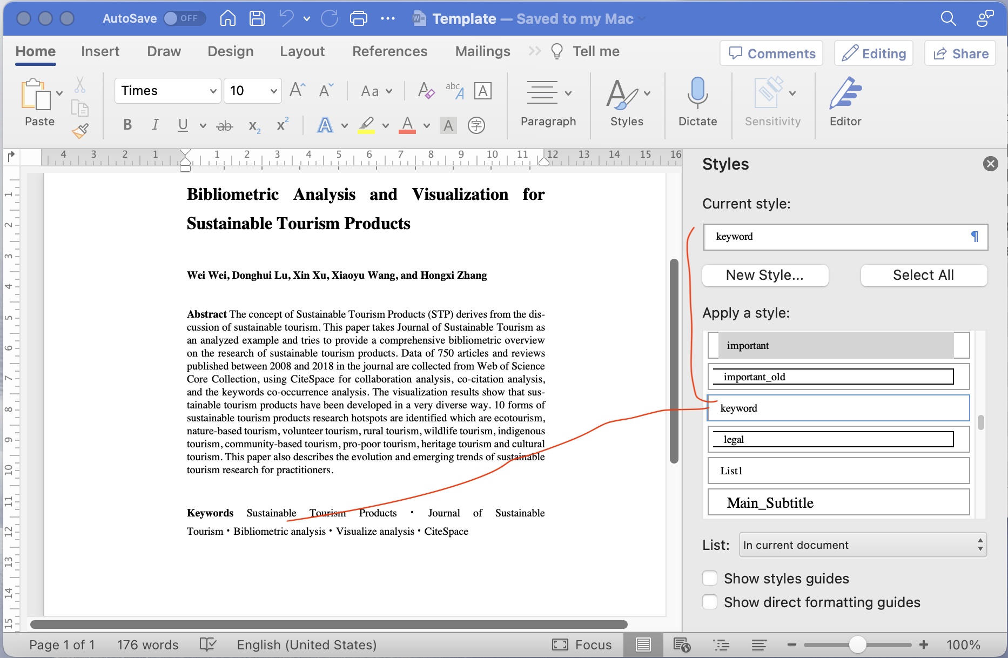Click the Clear Formatting icon
This screenshot has height=658, width=1008.
click(426, 90)
